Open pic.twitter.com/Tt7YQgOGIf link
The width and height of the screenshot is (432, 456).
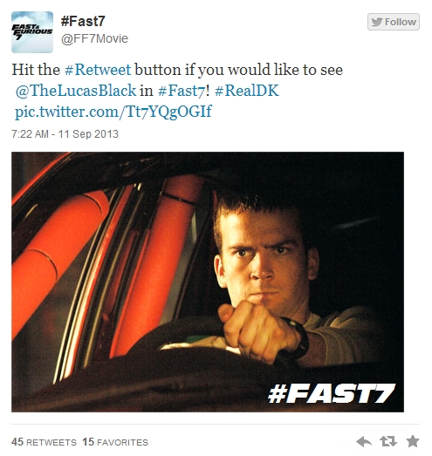pos(113,112)
